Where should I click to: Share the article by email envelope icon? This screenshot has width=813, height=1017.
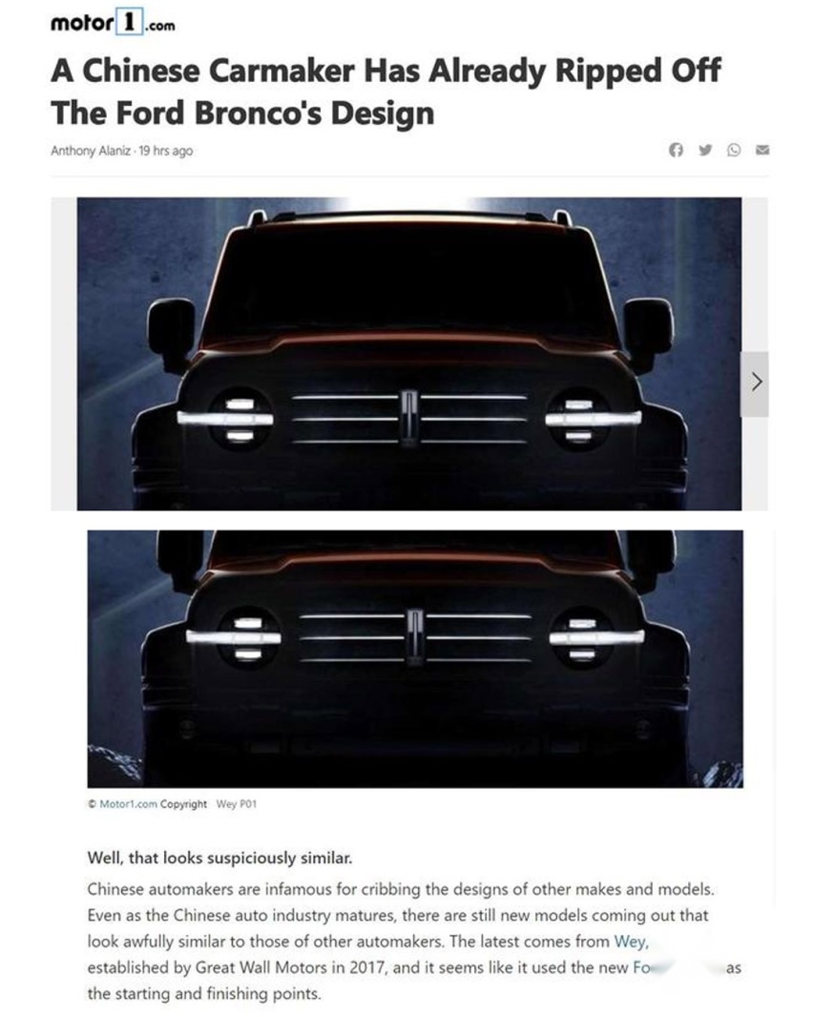click(763, 150)
